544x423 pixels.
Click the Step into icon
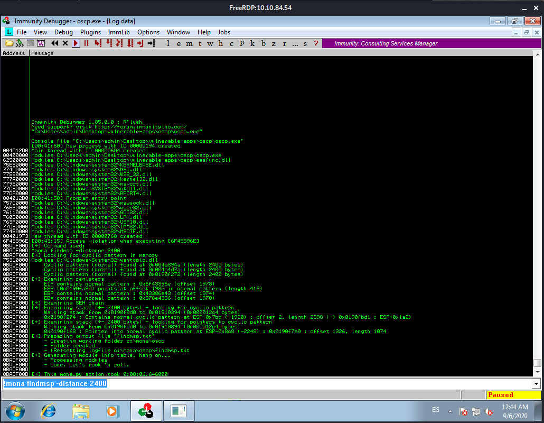click(x=98, y=43)
